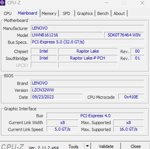The image size is (150, 149).
Task: Click the SDK0T76464 WIN field
Action: [124, 35]
